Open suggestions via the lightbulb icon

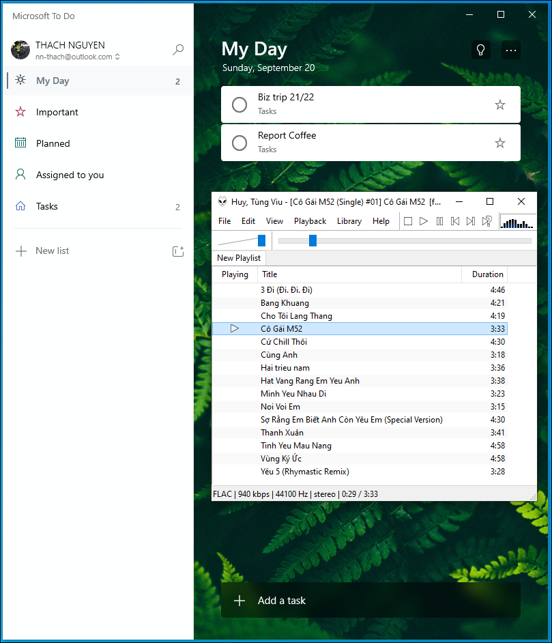[480, 50]
